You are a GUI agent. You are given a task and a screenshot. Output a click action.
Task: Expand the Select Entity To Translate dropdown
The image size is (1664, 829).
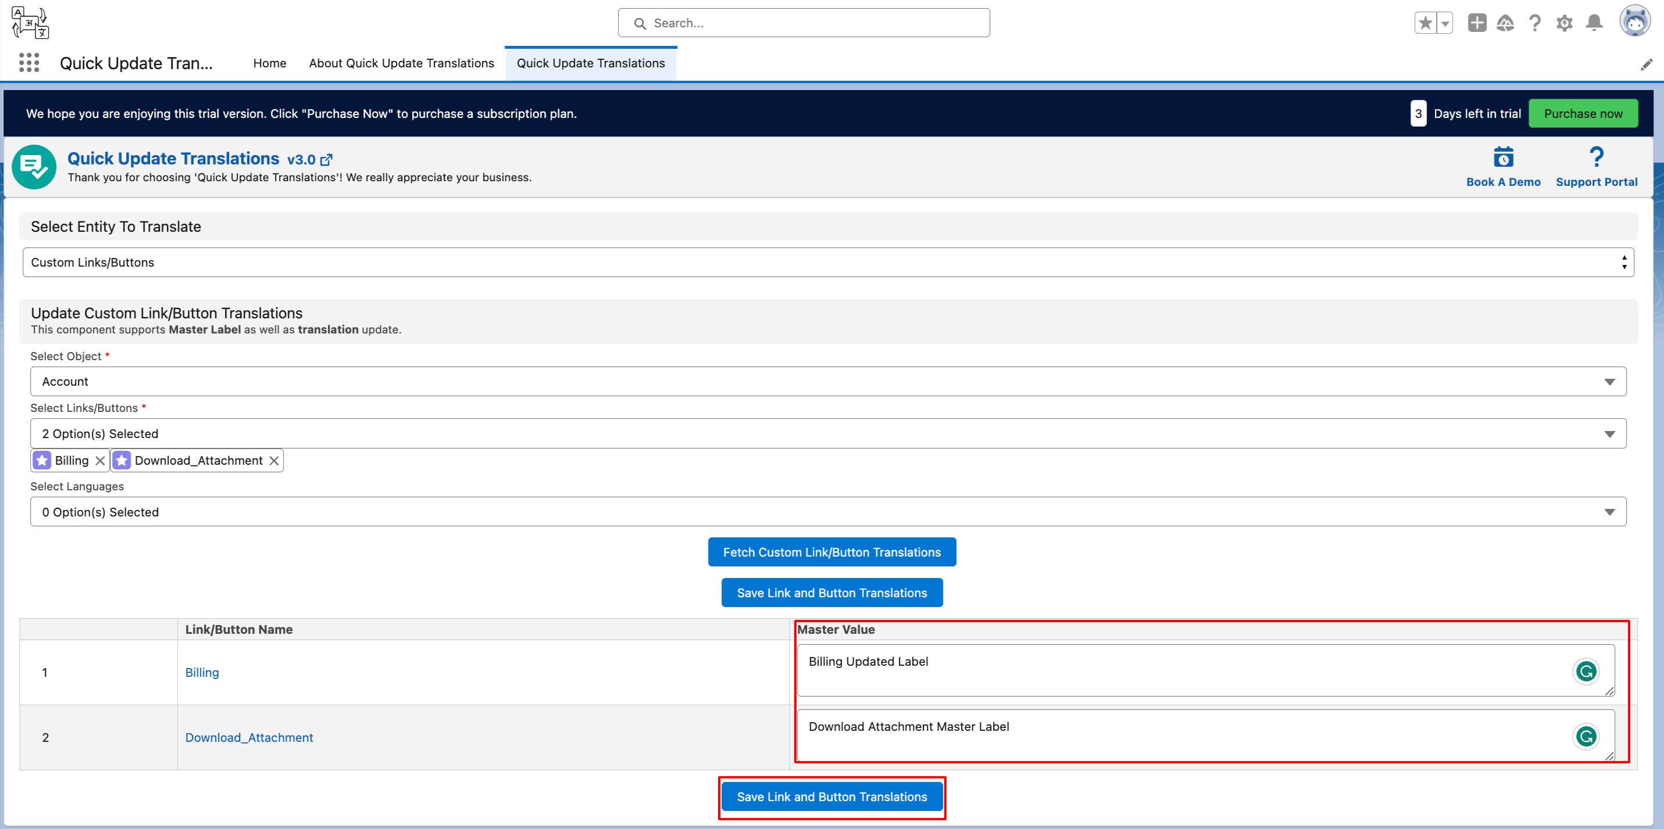click(x=828, y=262)
